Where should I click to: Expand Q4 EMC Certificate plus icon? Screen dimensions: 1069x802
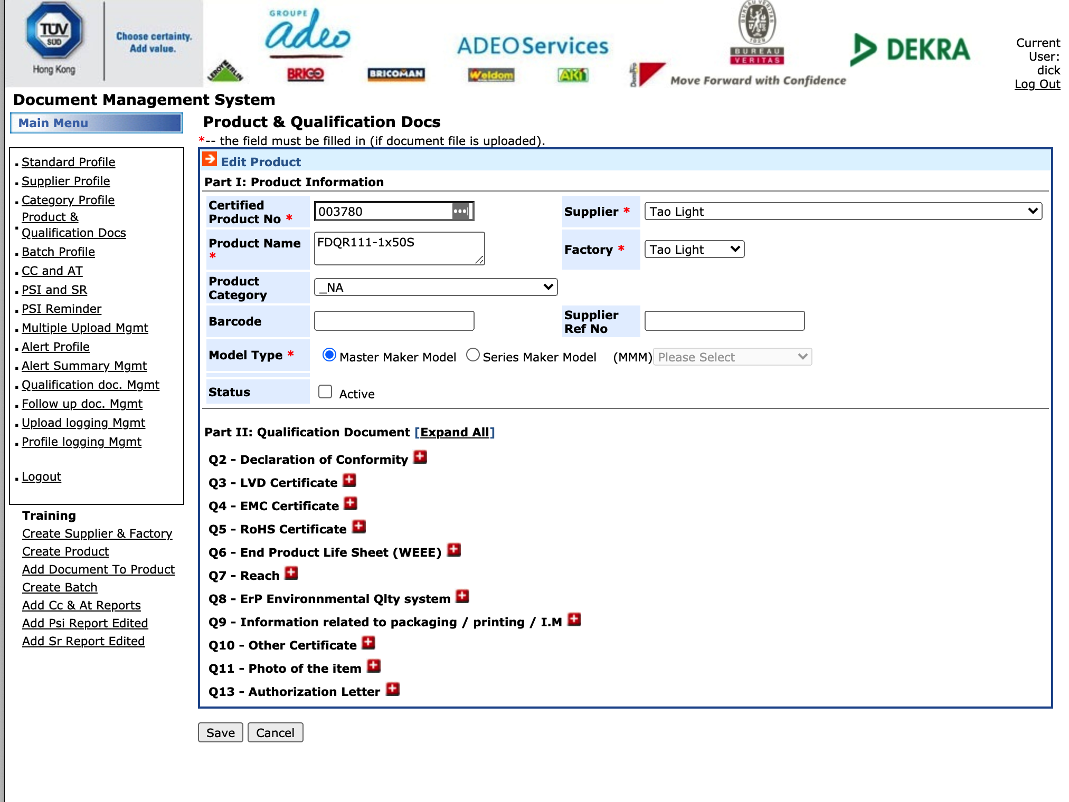[351, 503]
